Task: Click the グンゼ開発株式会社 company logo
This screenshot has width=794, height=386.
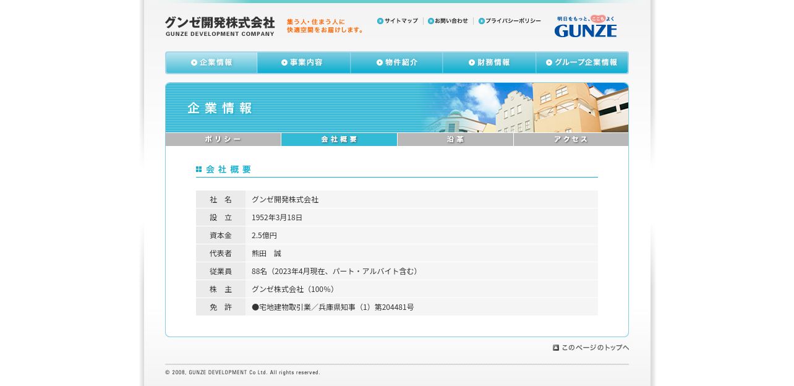Action: pos(220,26)
